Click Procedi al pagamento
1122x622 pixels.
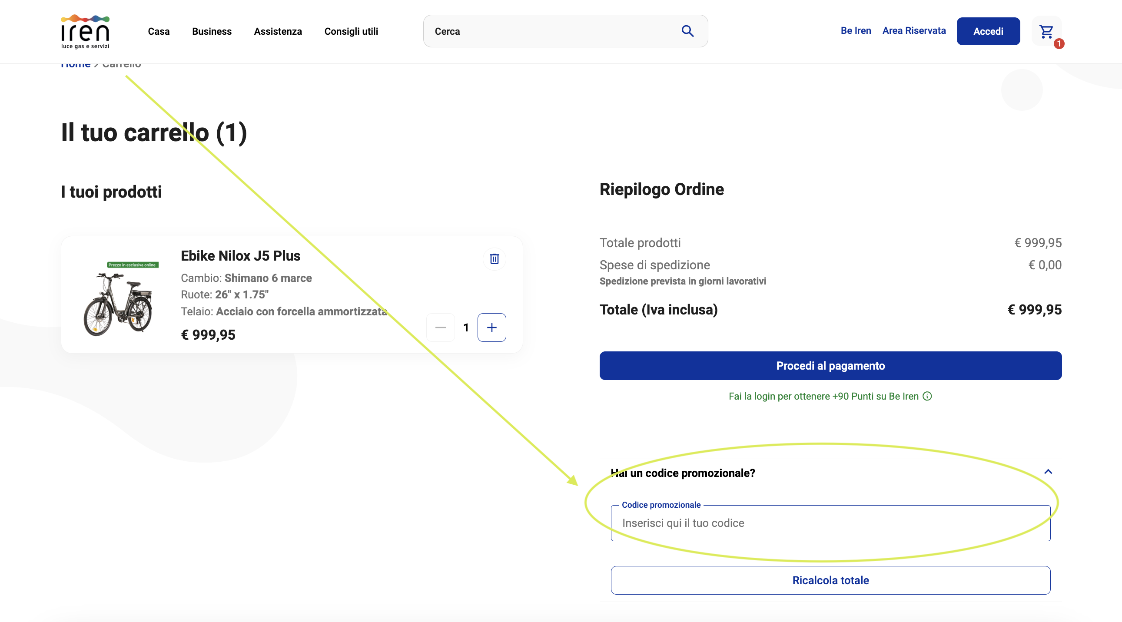(x=830, y=366)
